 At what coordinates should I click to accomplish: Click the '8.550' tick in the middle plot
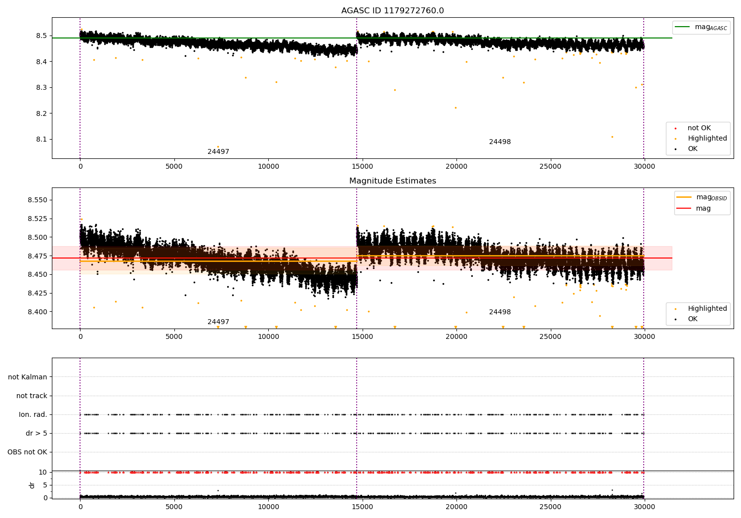[x=38, y=200]
